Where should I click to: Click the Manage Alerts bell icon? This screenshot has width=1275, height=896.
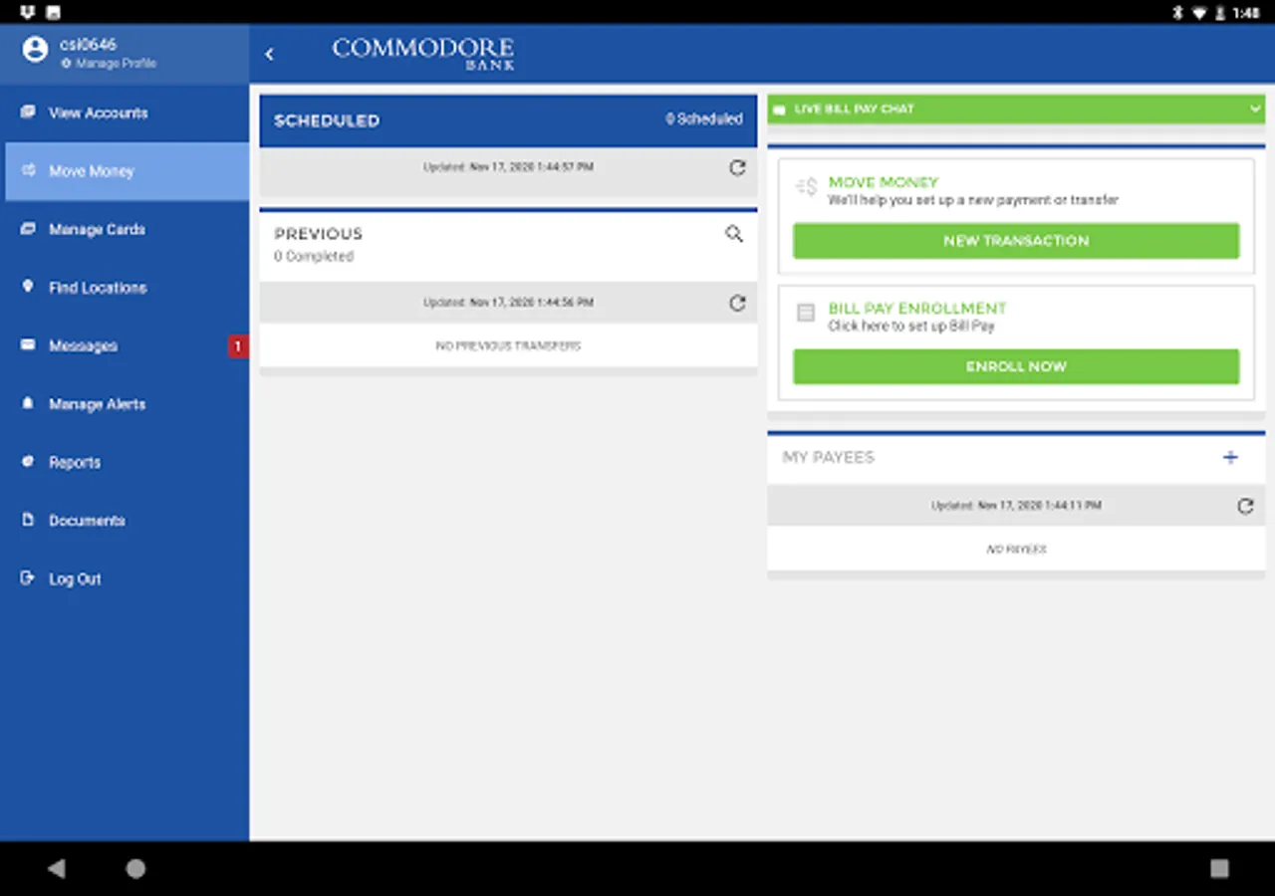pos(28,403)
